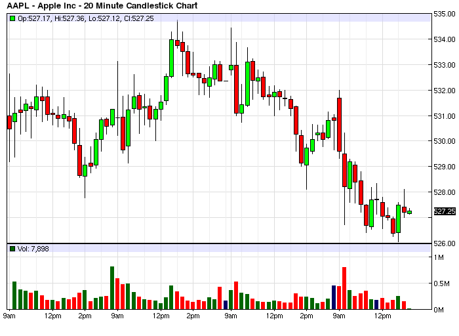This screenshot has width=459, height=336.
Task: Click the 1M volume axis label
Action: point(439,257)
